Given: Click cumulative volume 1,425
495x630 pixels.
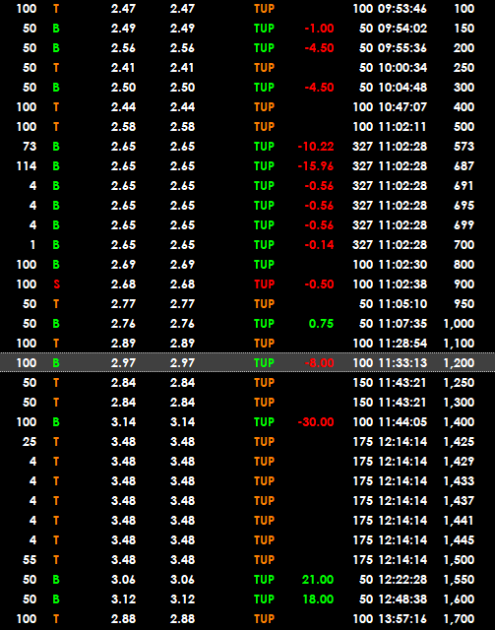Looking at the screenshot, I should [459, 442].
